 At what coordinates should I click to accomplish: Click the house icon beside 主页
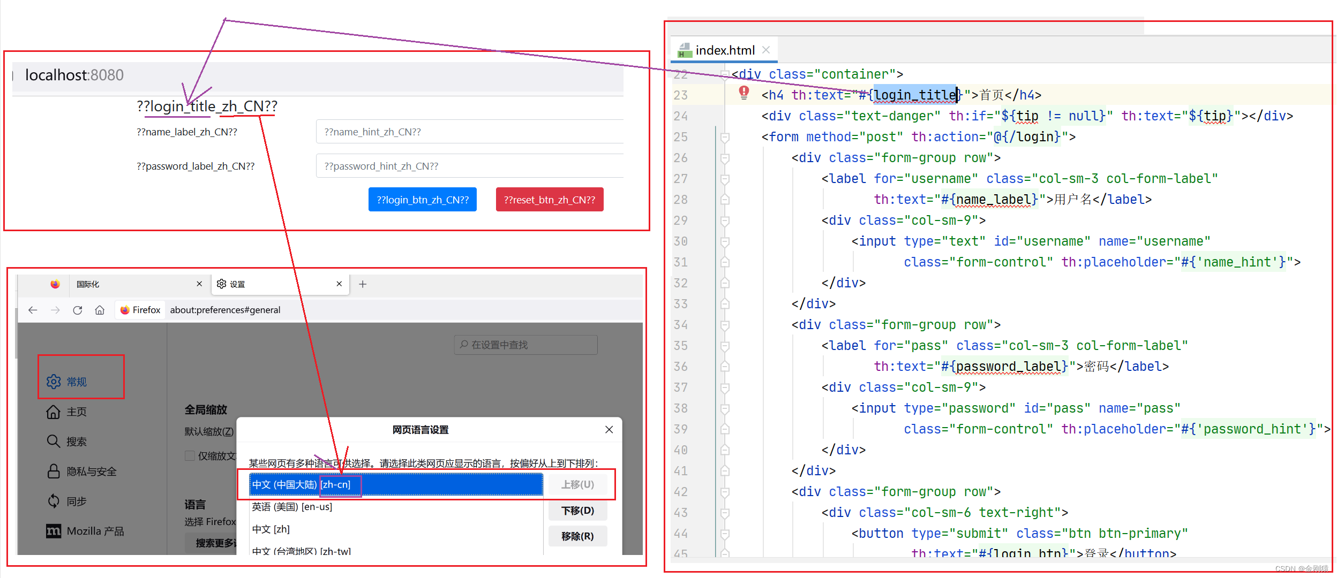tap(53, 412)
